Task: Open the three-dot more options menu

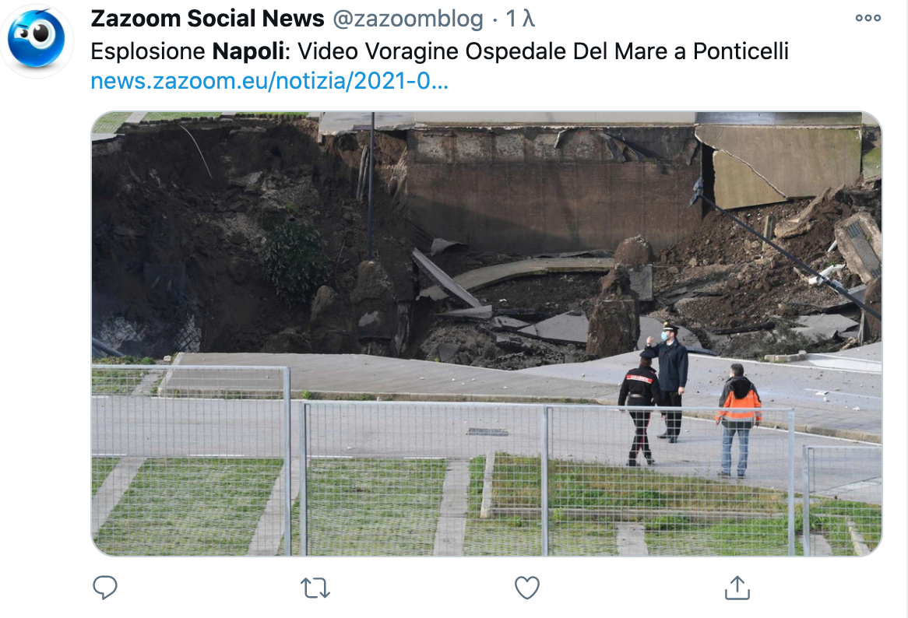Action: (x=868, y=18)
